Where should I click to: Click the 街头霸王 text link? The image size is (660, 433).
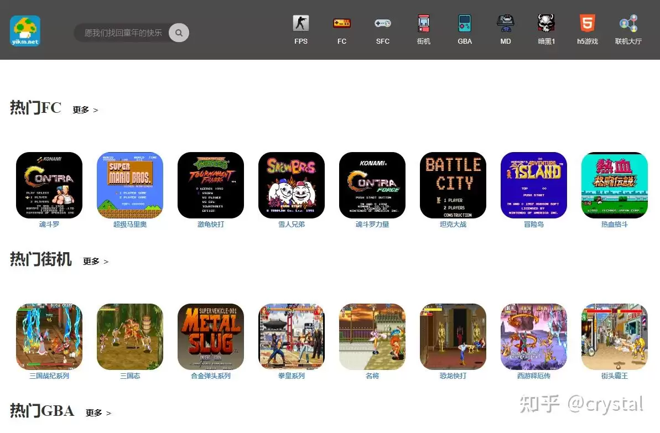point(615,376)
